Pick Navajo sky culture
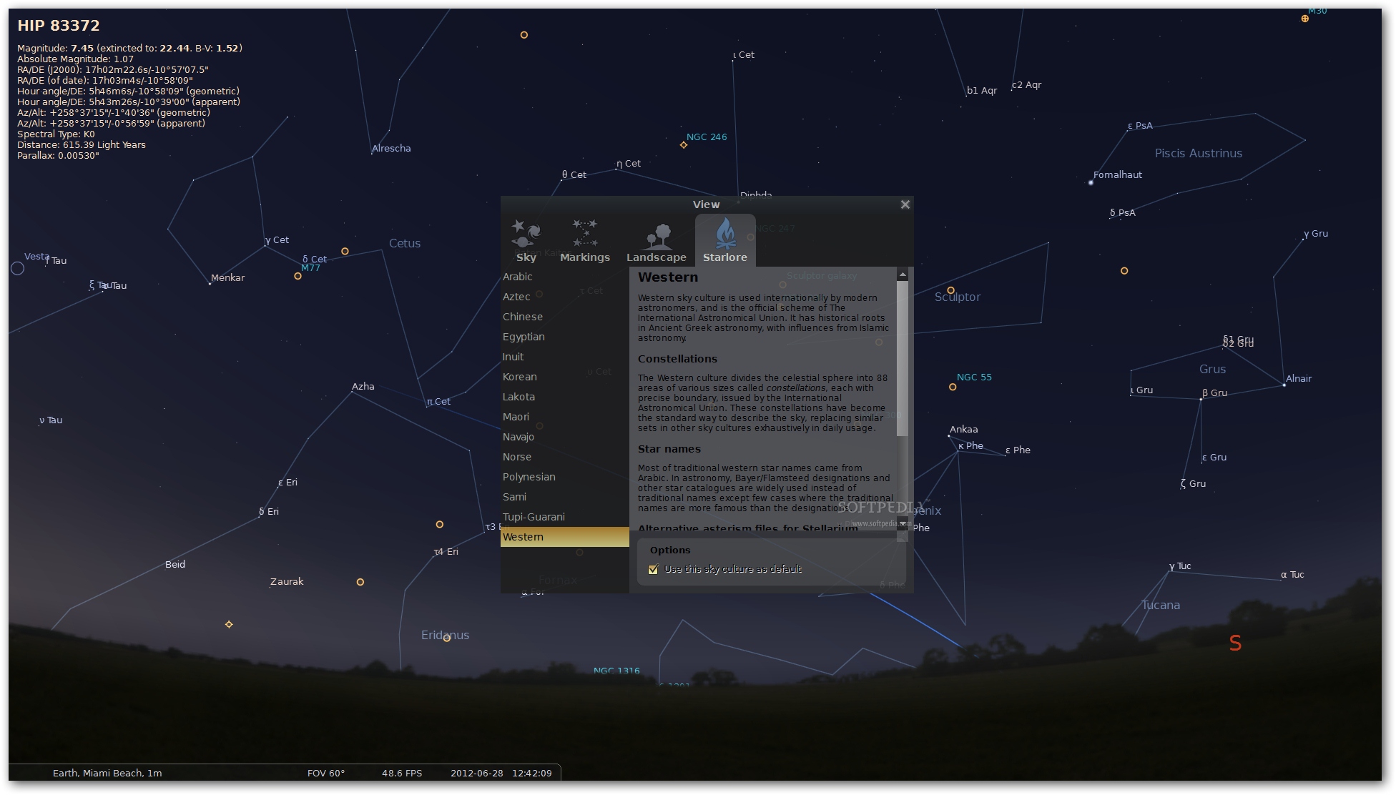Viewport: 1396px width, 795px height. click(x=564, y=437)
